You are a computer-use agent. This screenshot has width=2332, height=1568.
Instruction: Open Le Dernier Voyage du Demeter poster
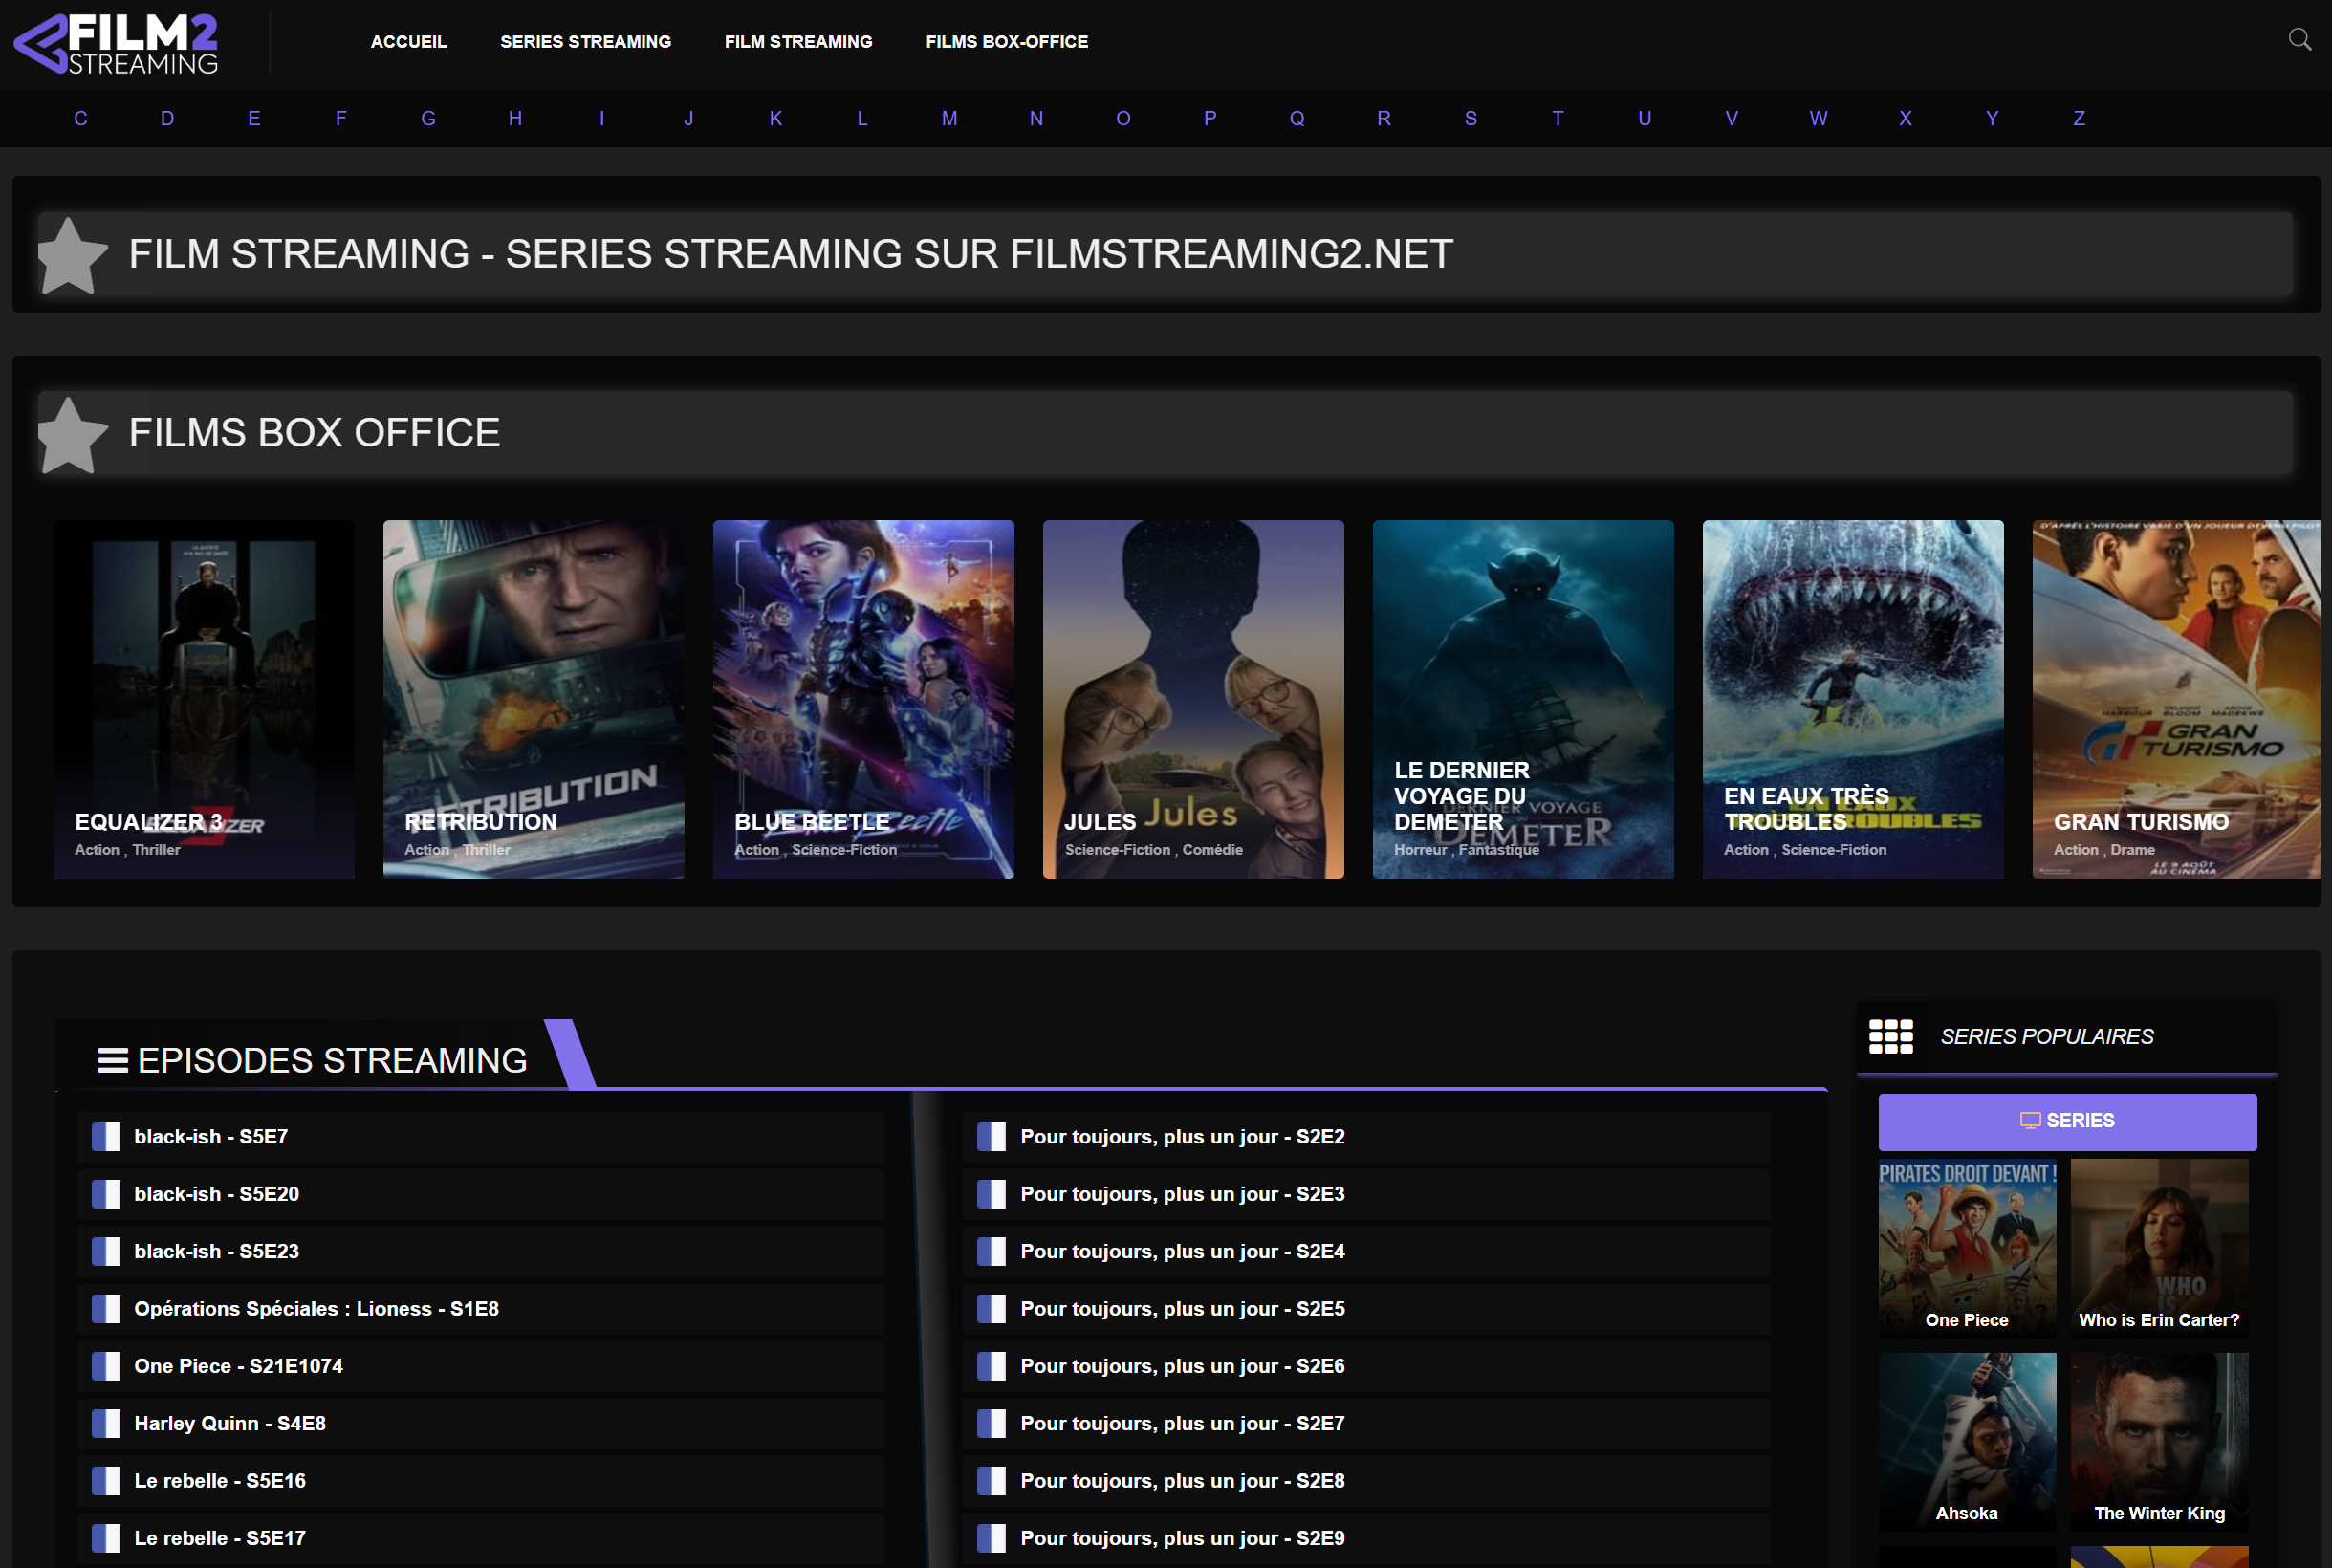(x=1523, y=699)
